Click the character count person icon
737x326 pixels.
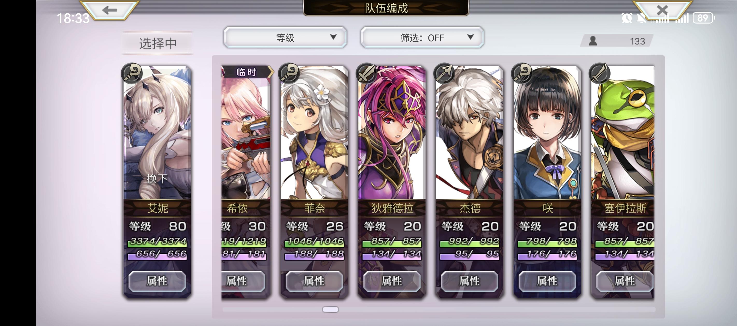tap(593, 41)
